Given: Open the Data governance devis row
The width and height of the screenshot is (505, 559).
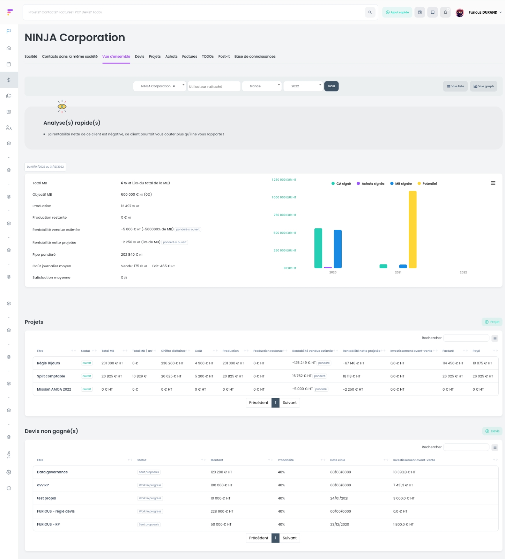Looking at the screenshot, I should (x=266, y=472).
